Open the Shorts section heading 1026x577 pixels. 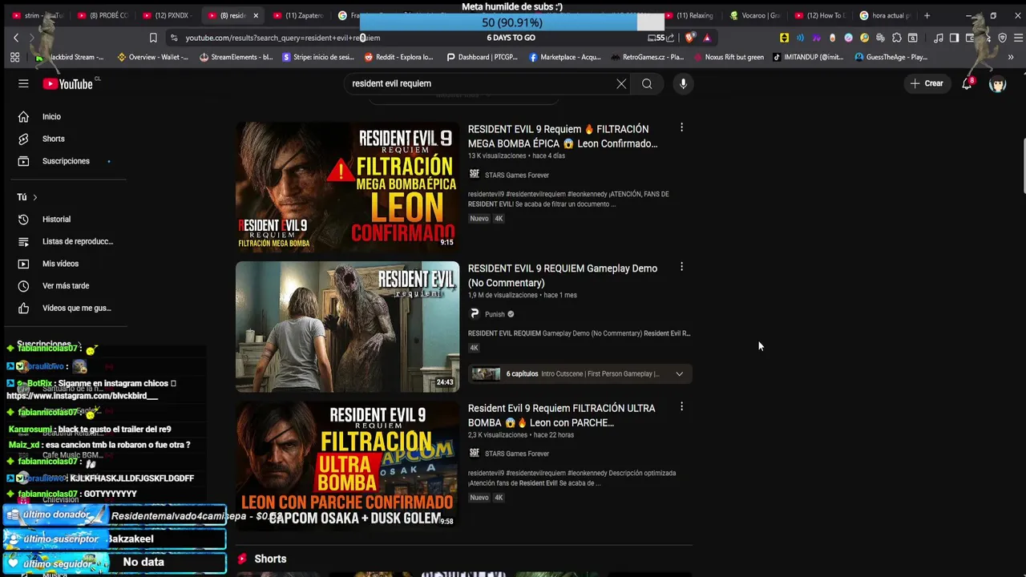(x=270, y=559)
